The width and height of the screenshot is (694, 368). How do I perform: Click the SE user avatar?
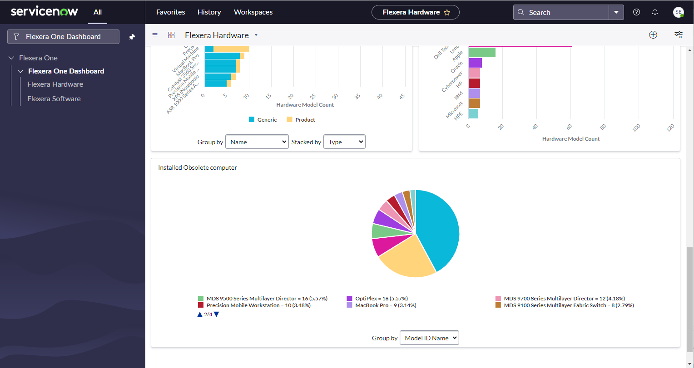tap(678, 12)
